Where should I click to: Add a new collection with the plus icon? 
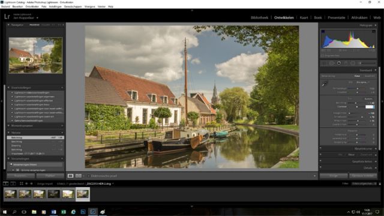62,159
